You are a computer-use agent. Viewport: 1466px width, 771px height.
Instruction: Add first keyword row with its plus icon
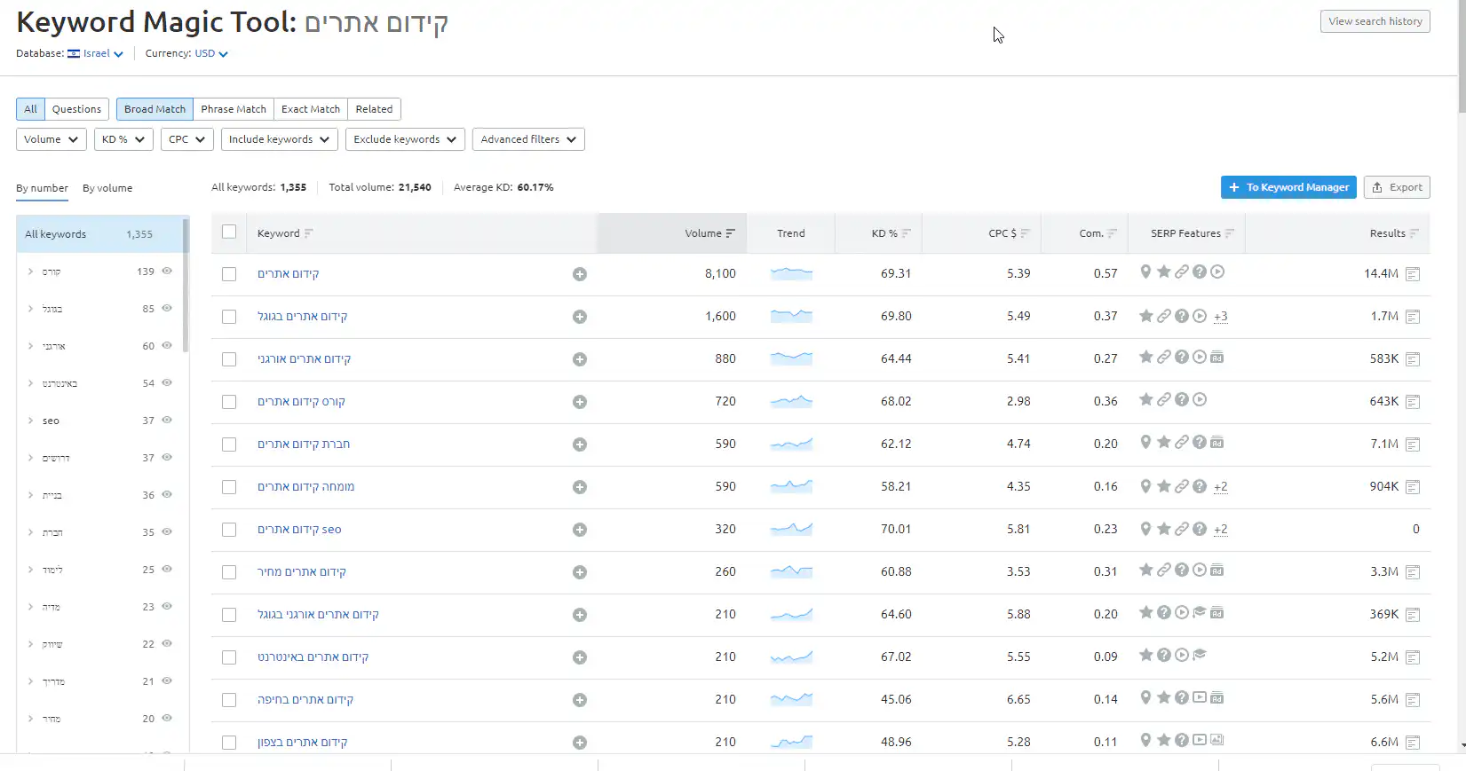pos(579,274)
